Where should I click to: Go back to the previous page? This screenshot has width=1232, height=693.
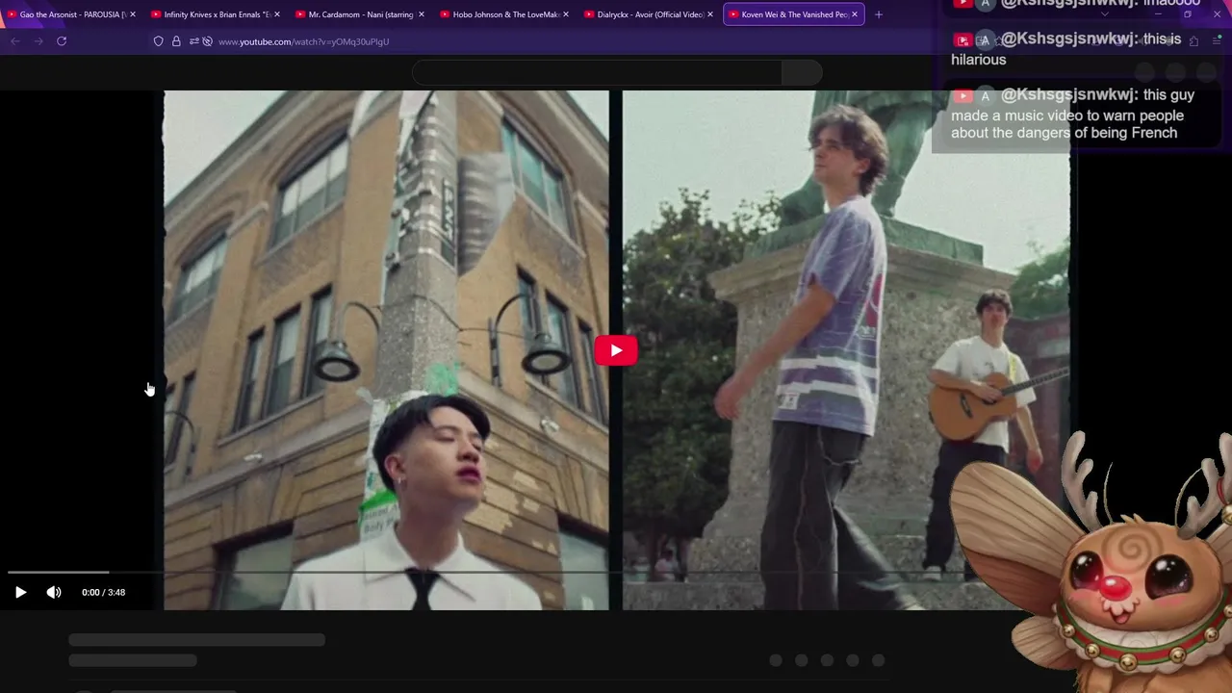(14, 41)
